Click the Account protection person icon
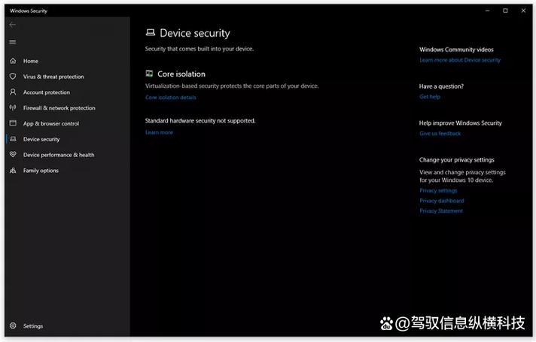536x342 pixels. 13,92
